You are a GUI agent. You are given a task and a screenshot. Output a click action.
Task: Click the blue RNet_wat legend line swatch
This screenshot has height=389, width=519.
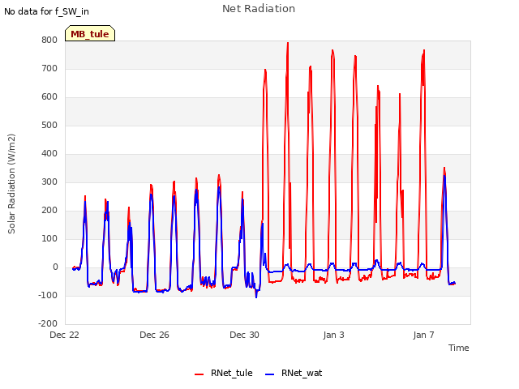[270, 374]
